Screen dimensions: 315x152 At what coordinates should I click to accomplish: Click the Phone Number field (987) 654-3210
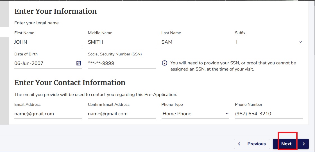[269, 114]
